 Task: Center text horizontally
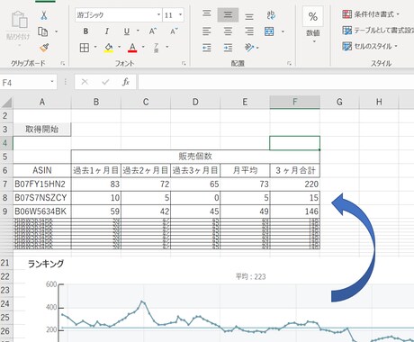228,31
